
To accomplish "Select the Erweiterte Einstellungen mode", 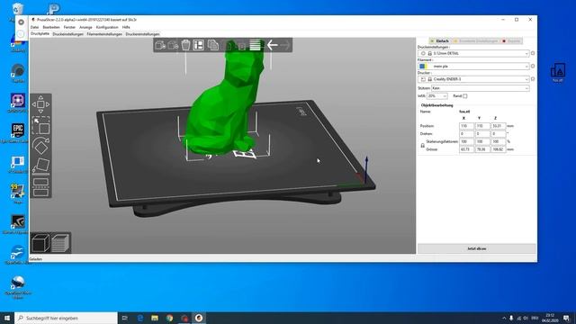I will tap(476, 41).
